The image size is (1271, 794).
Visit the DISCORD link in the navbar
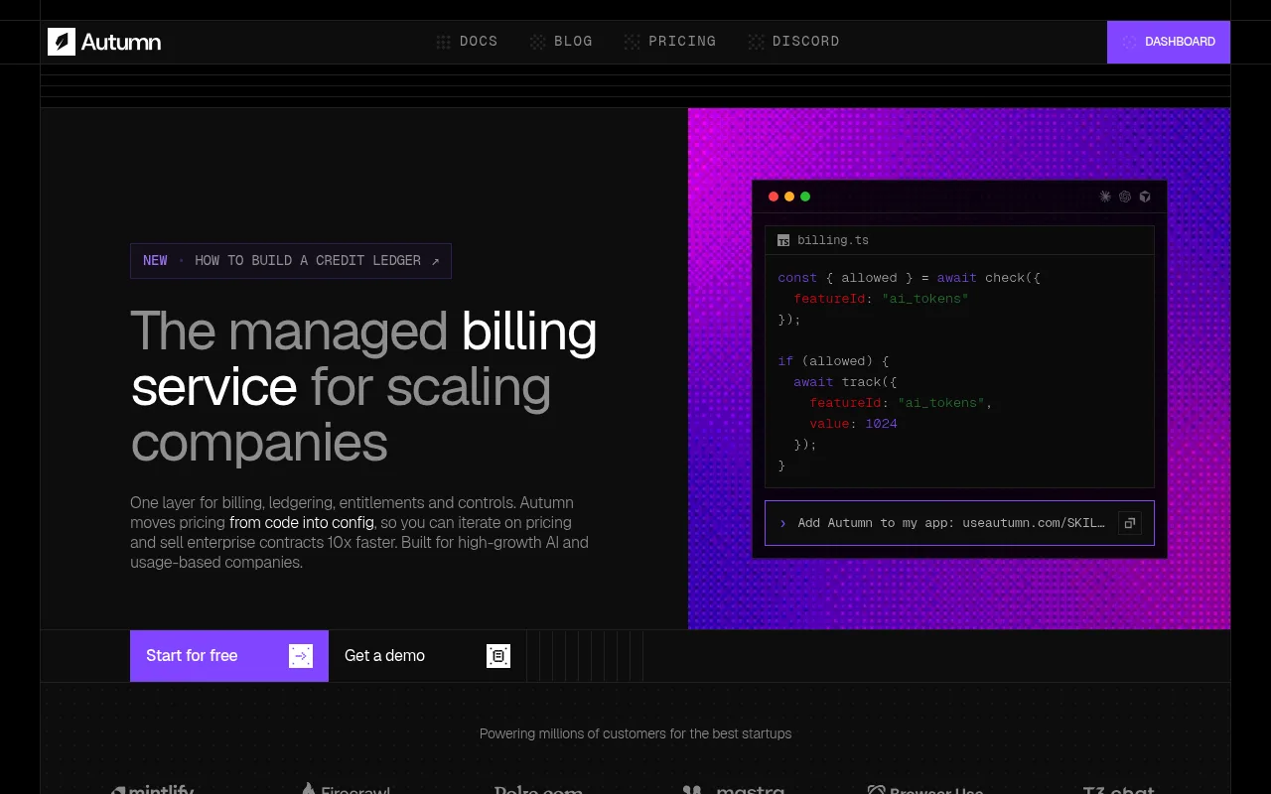click(793, 42)
